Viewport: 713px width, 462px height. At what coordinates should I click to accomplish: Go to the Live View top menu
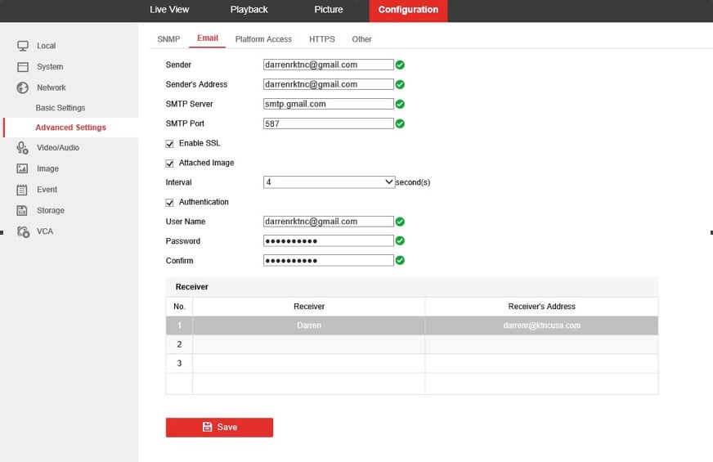pos(169,10)
